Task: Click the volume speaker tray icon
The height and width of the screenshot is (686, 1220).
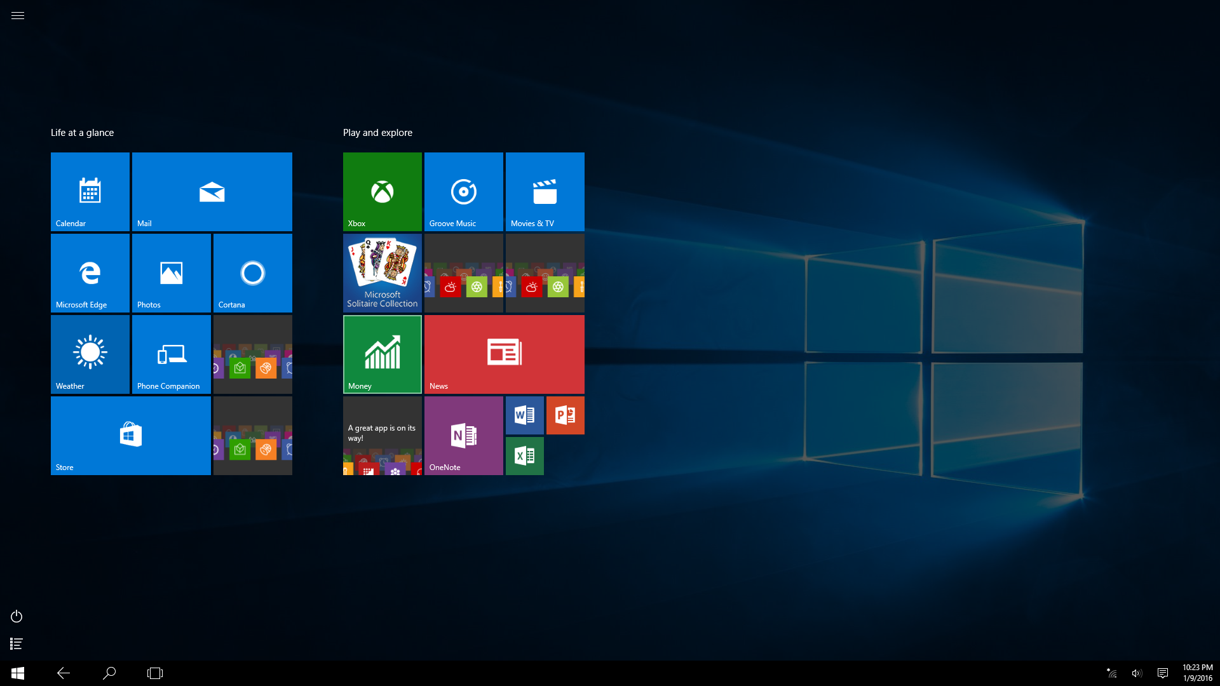Action: point(1137,673)
